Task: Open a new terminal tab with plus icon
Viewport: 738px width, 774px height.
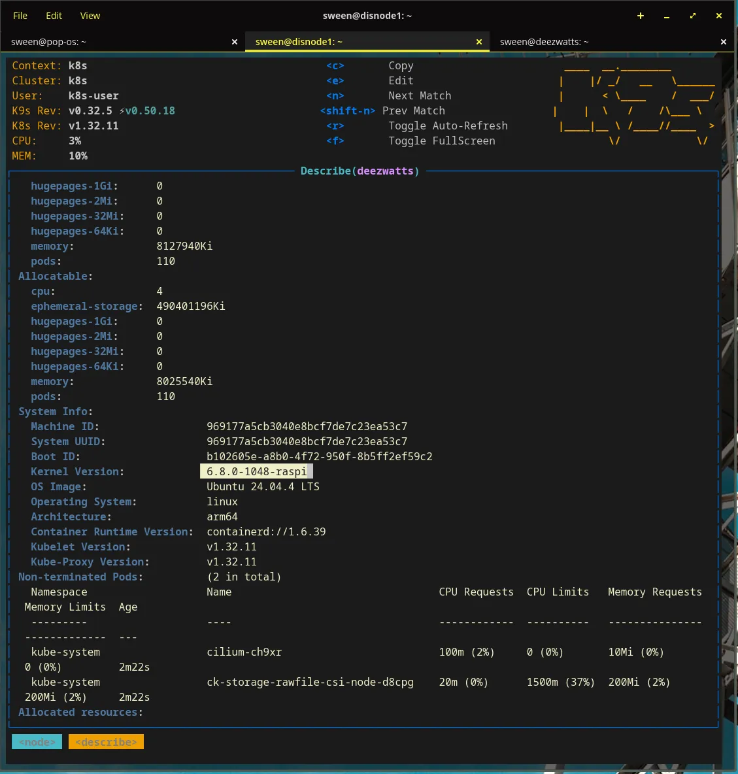Action: tap(641, 16)
